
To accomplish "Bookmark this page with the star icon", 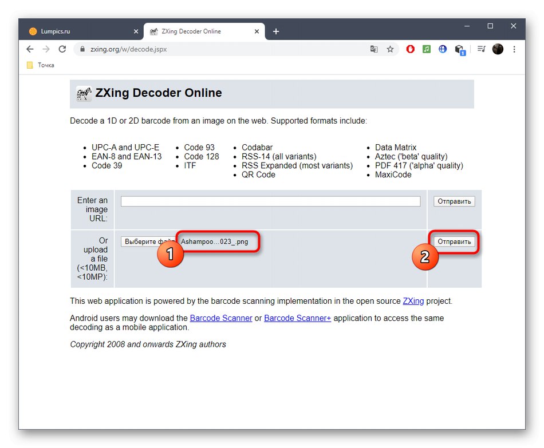I will tap(391, 49).
